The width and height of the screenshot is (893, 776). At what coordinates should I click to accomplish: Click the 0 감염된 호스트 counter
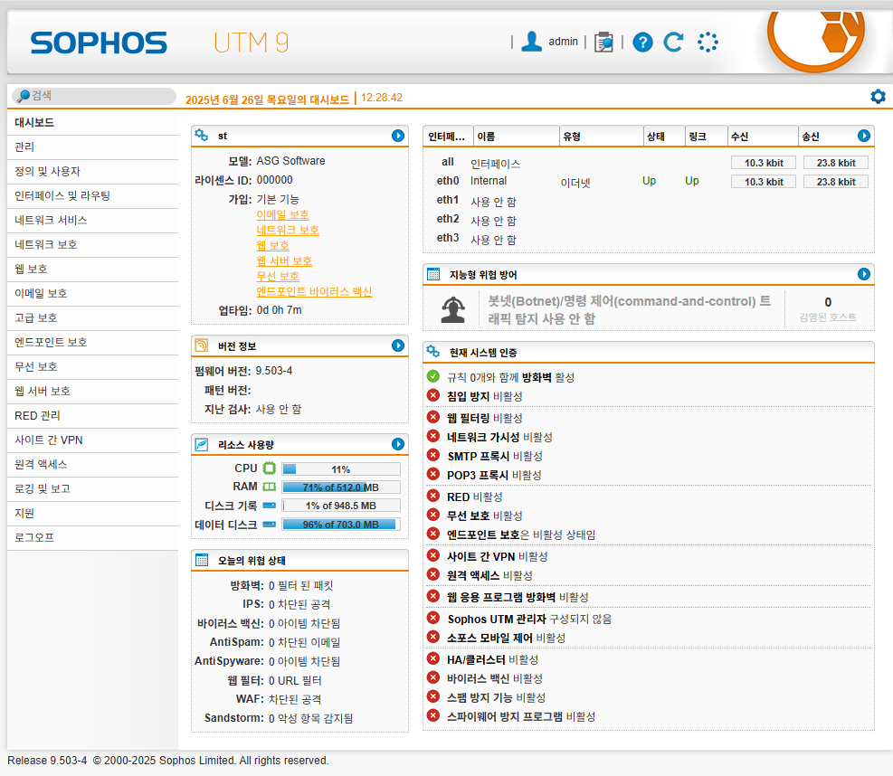pos(828,309)
